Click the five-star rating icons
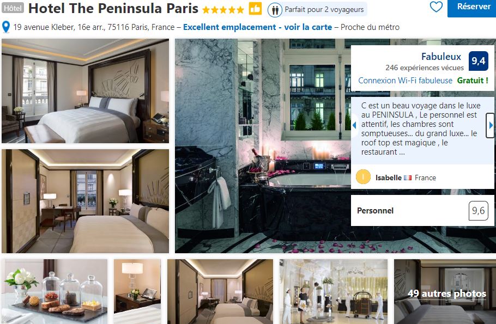 pos(223,10)
